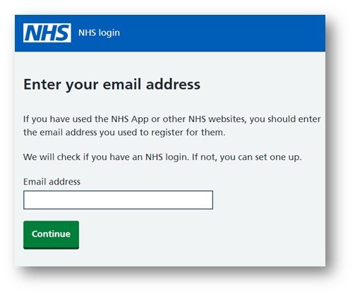Viewport: 355px width, 296px height.
Task: Click the grey area right of Continue
Action: tap(203, 235)
